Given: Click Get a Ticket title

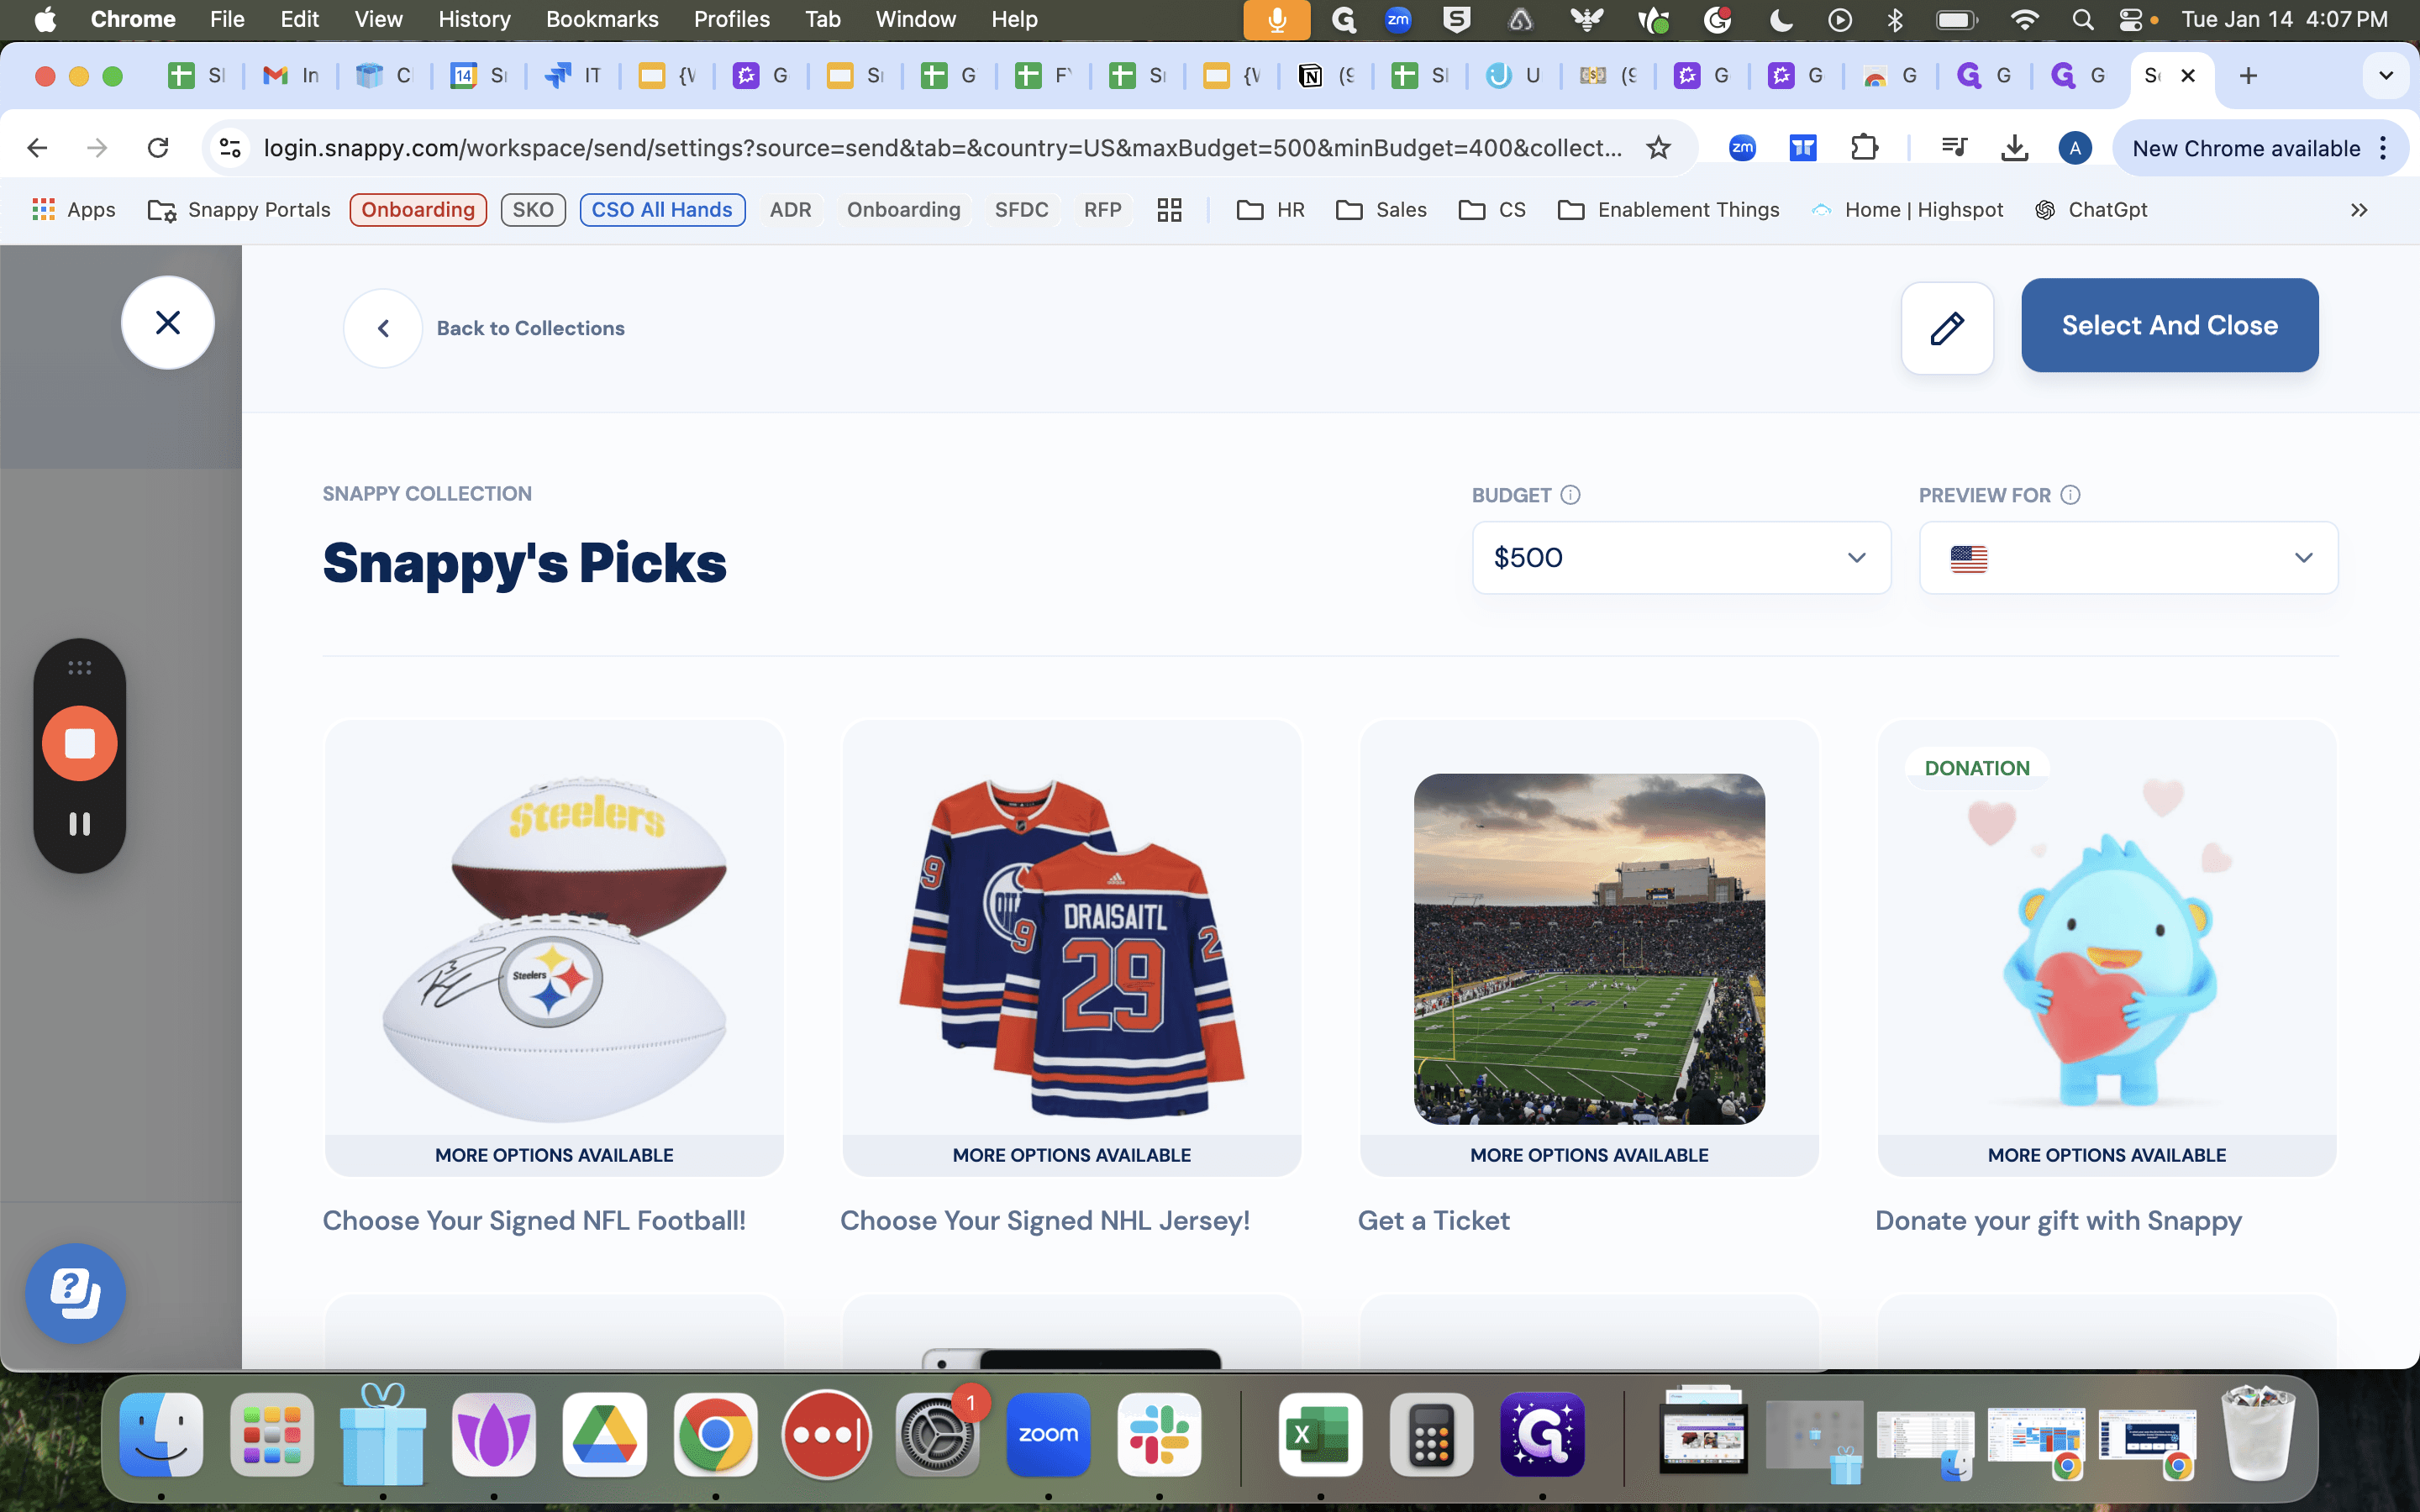Looking at the screenshot, I should coord(1433,1220).
